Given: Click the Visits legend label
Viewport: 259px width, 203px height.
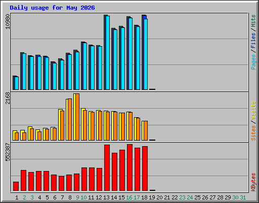Looking at the screenshot, I should [x=253, y=110].
